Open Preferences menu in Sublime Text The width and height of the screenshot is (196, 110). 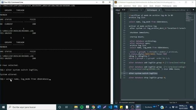pyautogui.click(x=167, y=6)
